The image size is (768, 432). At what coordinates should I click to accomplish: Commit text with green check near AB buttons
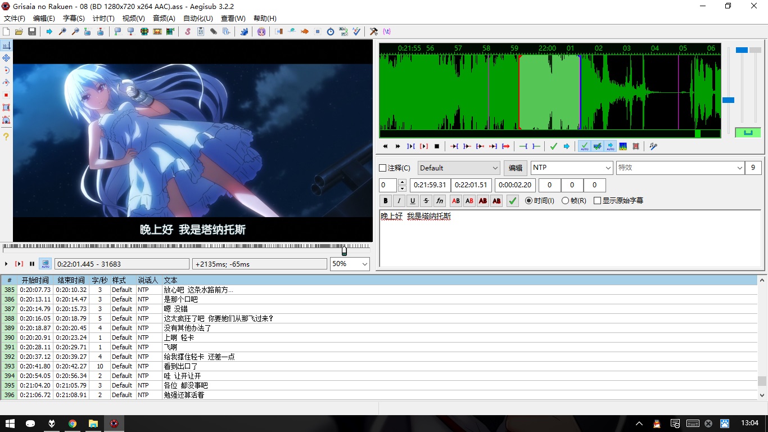[512, 201]
